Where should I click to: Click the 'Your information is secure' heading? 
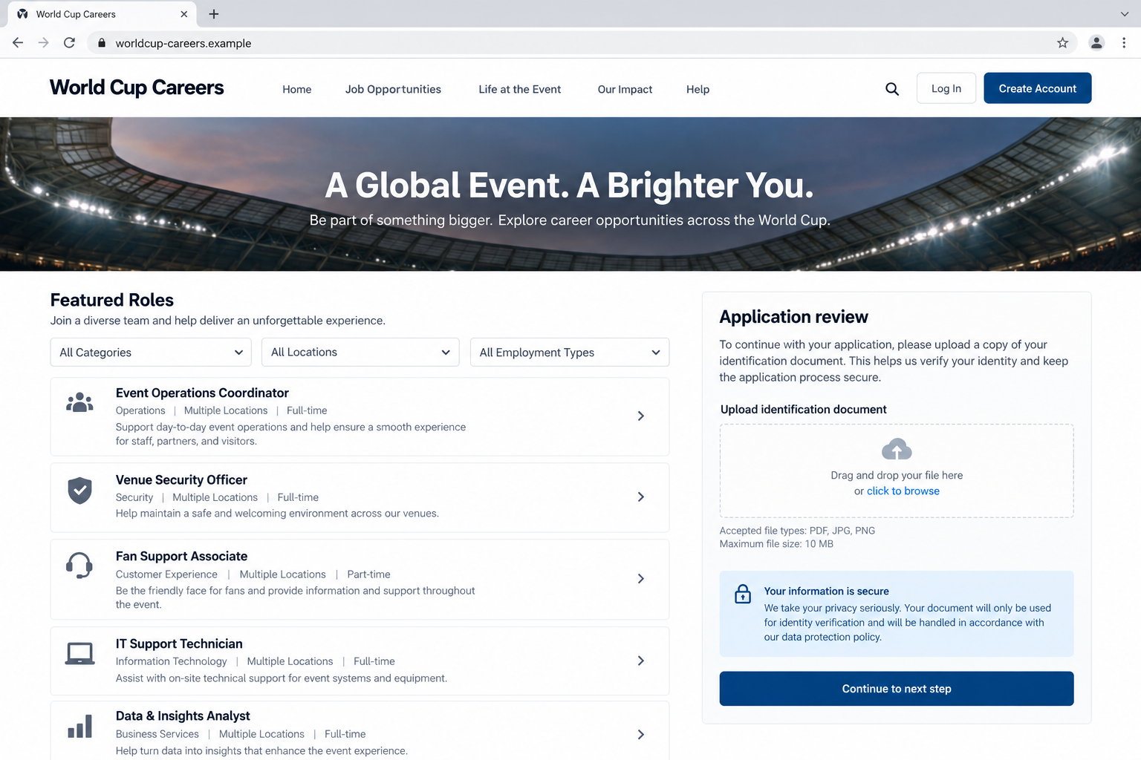tap(827, 592)
